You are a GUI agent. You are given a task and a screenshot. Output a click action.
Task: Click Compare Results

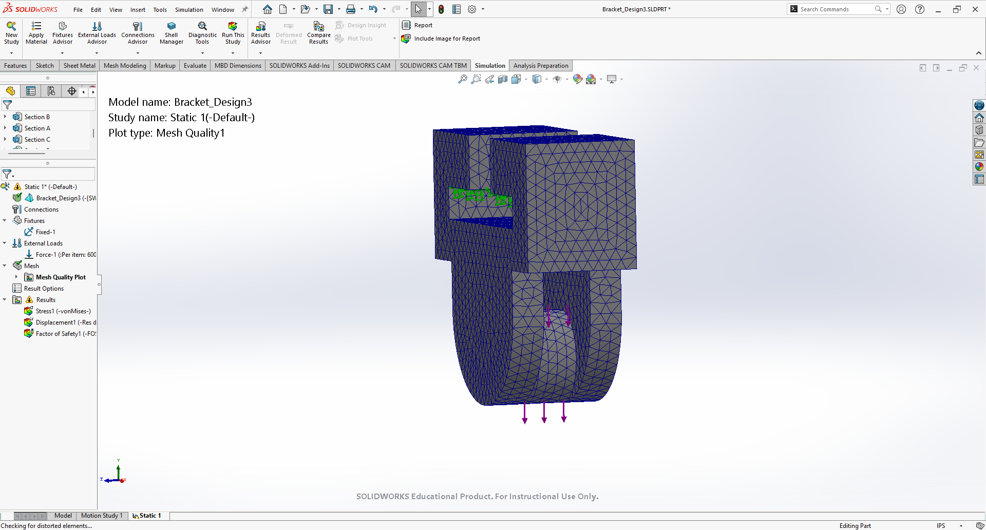(318, 33)
